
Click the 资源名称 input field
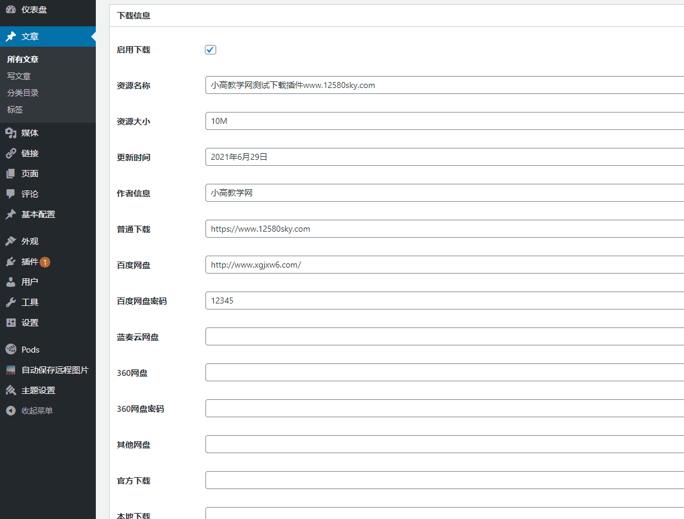coord(444,85)
